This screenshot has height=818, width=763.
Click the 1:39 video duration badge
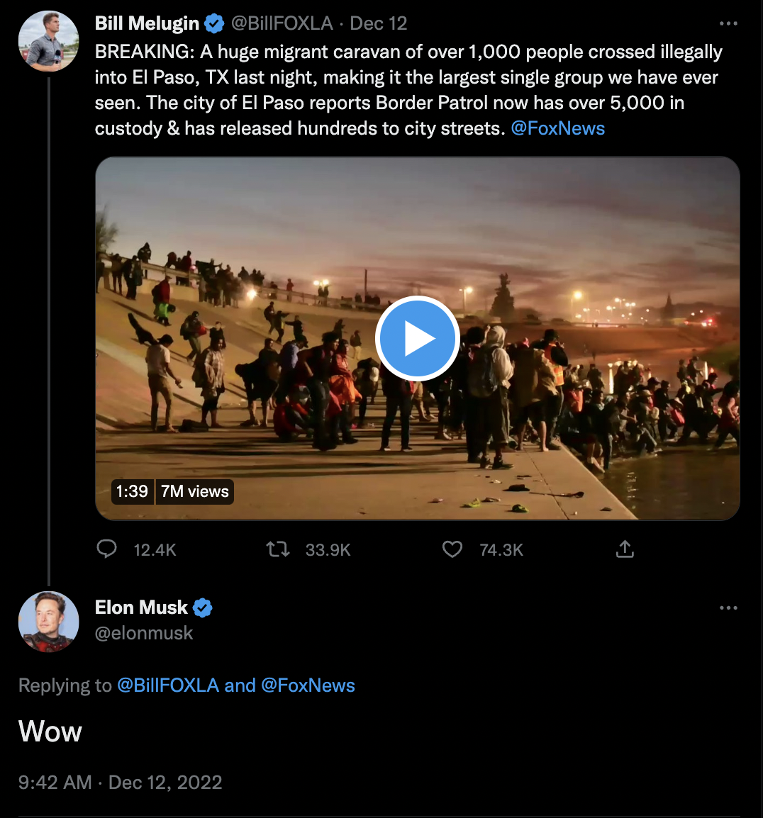click(132, 491)
